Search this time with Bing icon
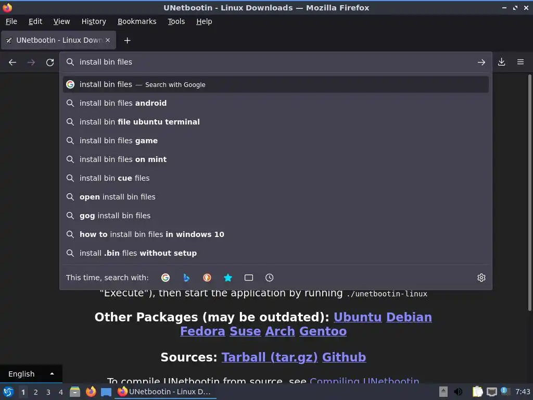The image size is (533, 400). pos(186,278)
